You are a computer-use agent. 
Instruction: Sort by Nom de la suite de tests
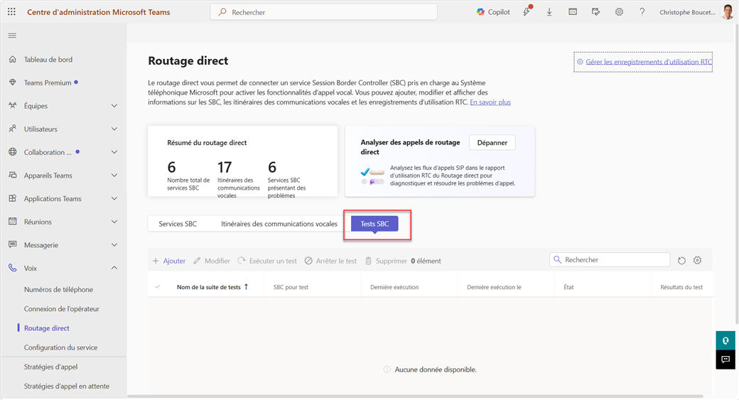[209, 287]
